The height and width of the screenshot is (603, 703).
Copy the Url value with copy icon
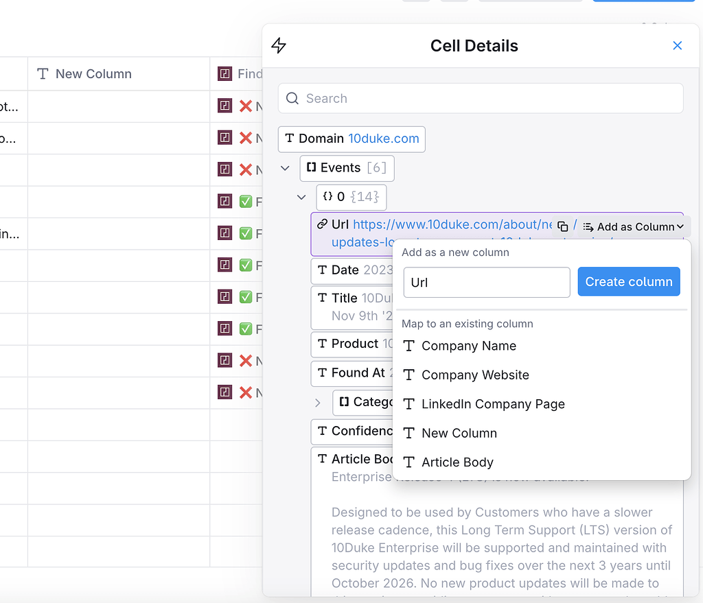click(563, 227)
